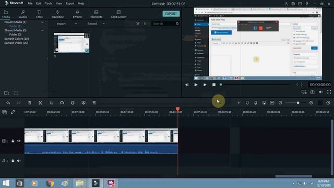Image resolution: width=334 pixels, height=188 pixels.
Task: Switch to the Elements tab
Action: (96, 14)
